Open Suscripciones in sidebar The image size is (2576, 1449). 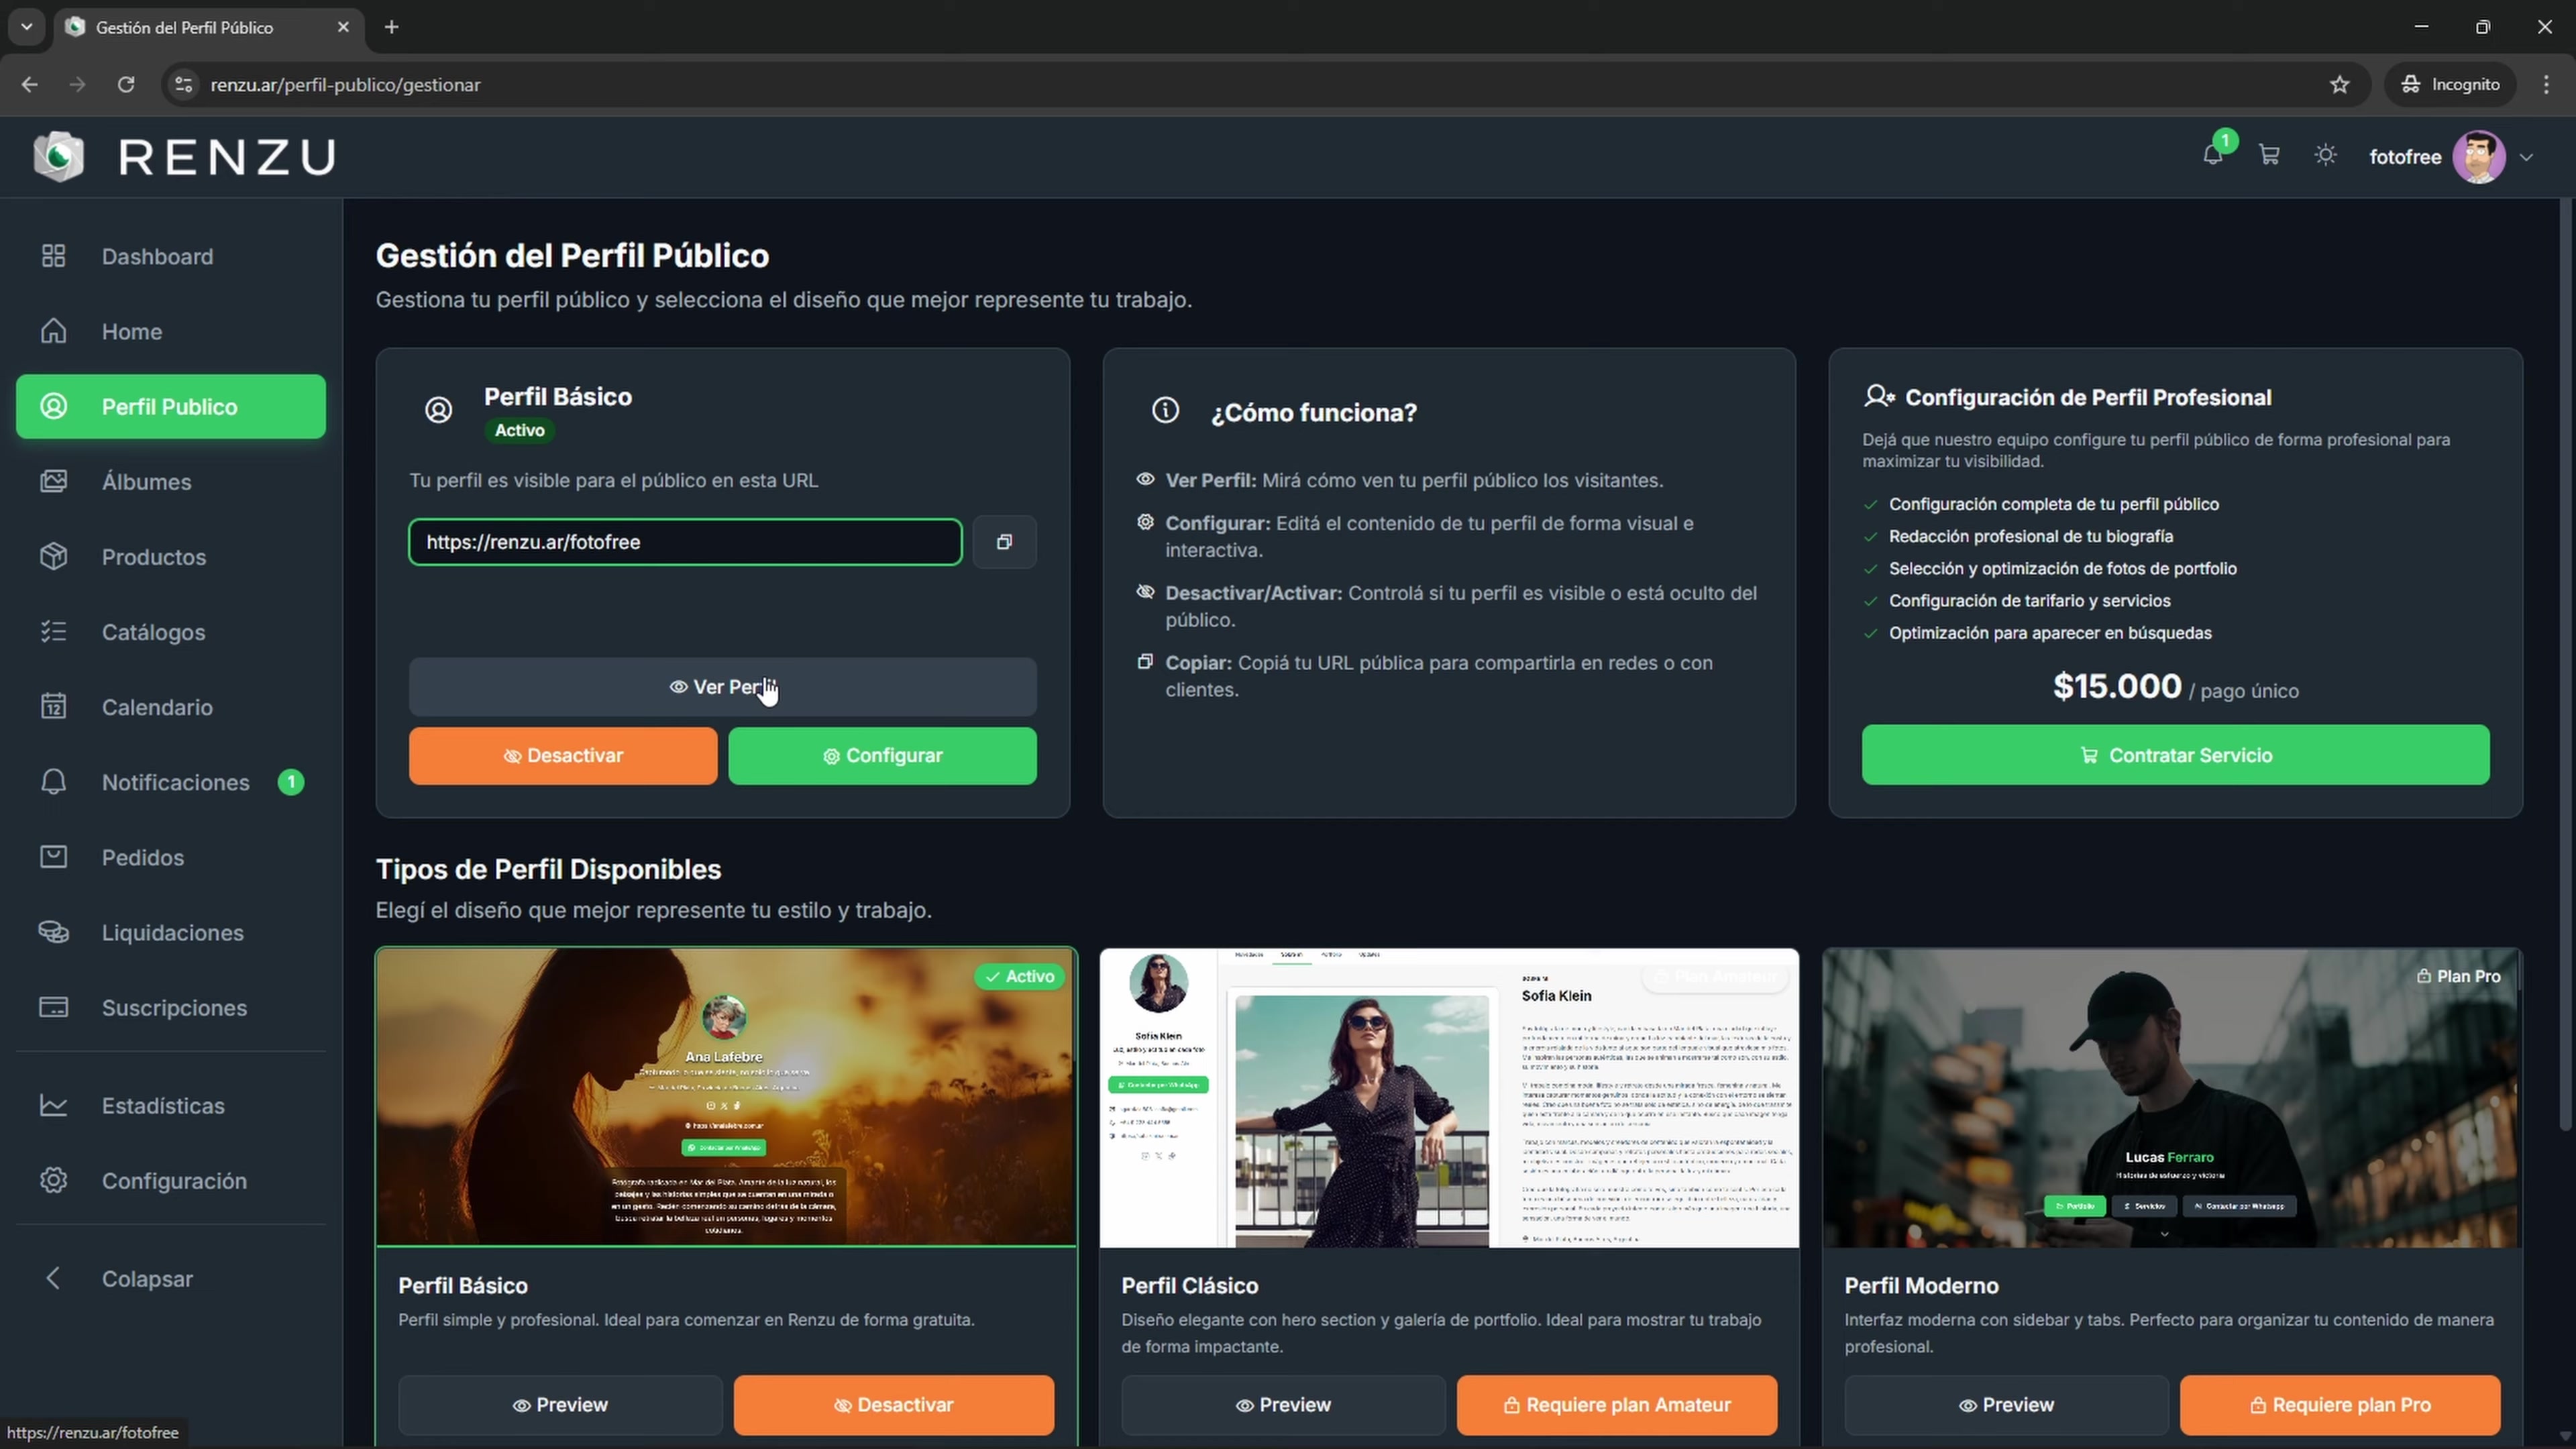click(x=171, y=1007)
